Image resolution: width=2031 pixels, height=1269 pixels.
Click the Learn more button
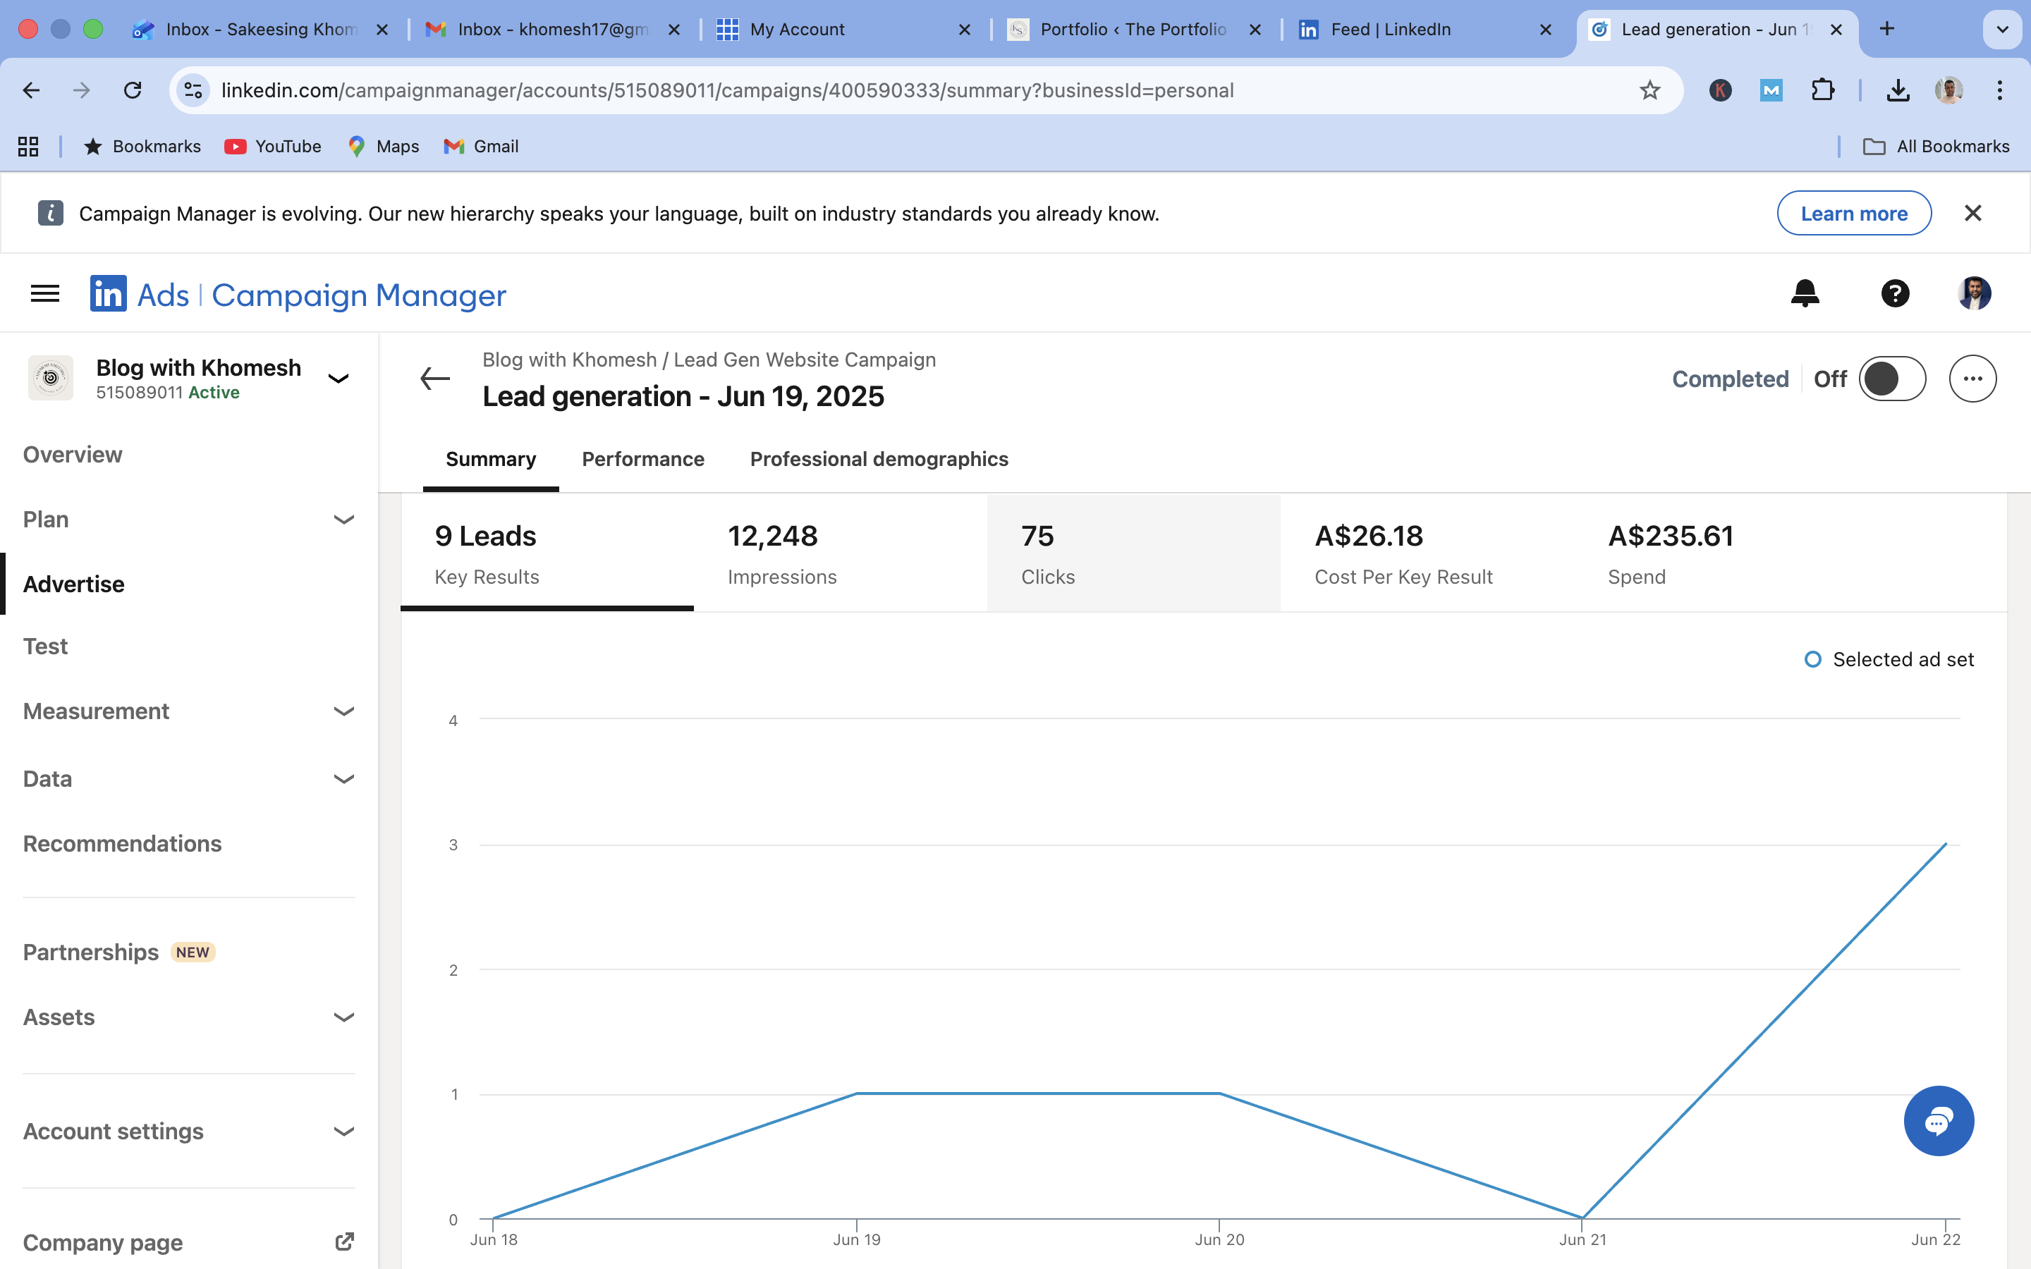click(x=1853, y=214)
